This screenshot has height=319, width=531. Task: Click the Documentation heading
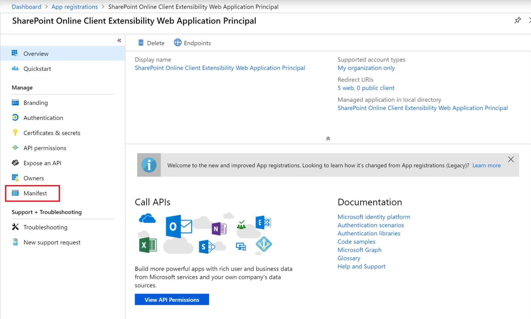point(370,202)
